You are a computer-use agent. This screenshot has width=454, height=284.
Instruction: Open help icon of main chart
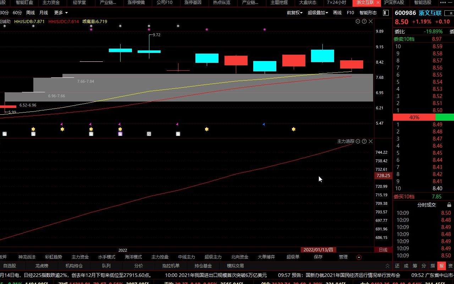(364, 21)
